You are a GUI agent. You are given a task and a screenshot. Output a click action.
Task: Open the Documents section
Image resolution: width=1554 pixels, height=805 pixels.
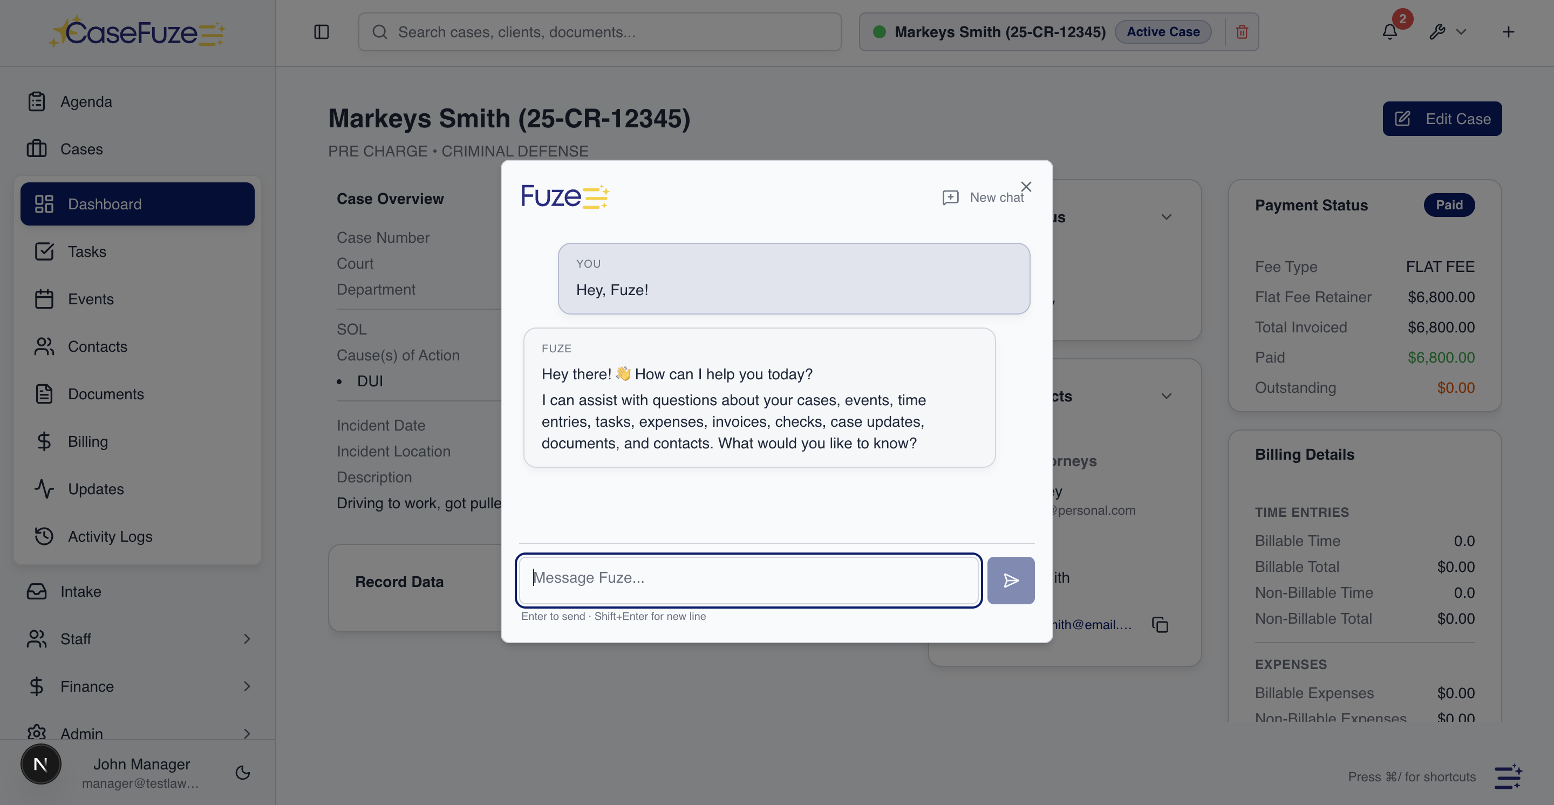[x=106, y=394]
